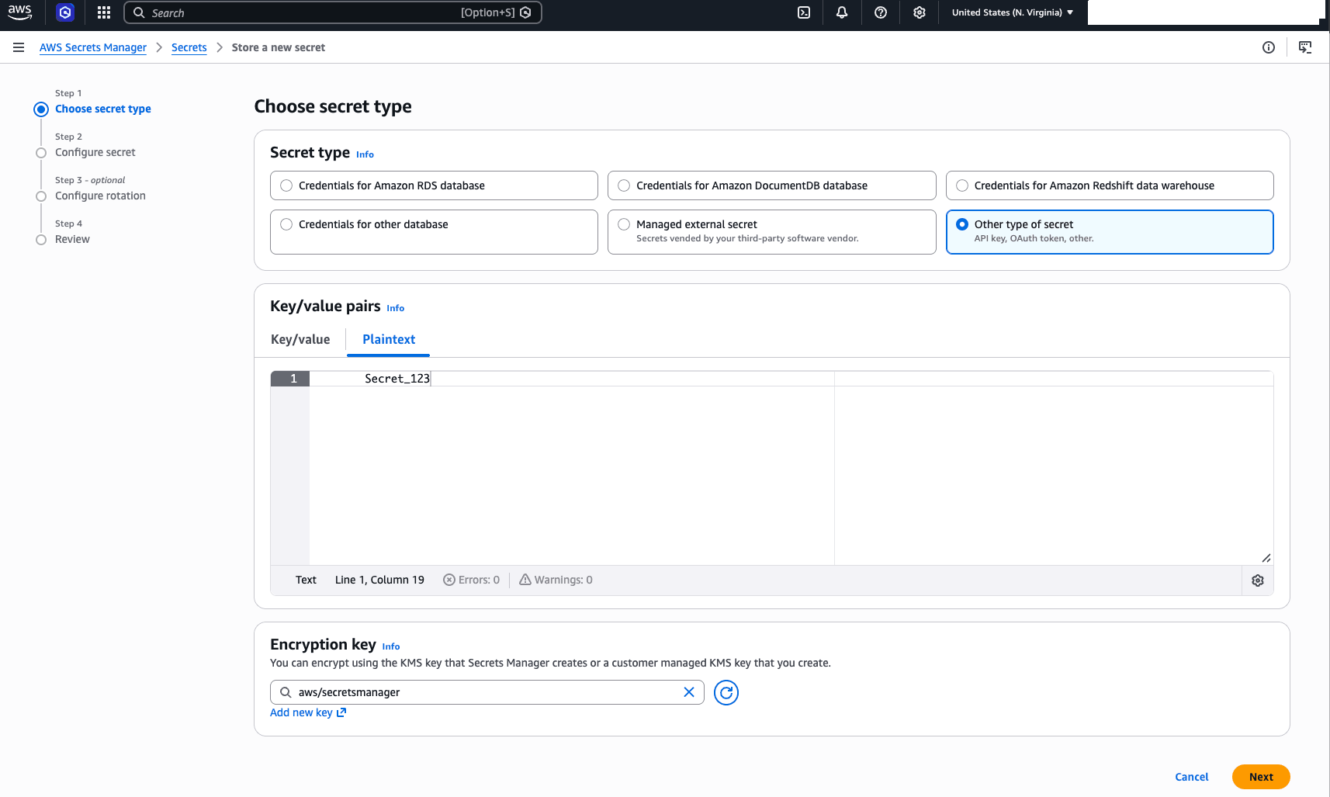Open Info link next to Secret type
Screen dimensions: 1330x797
click(365, 154)
